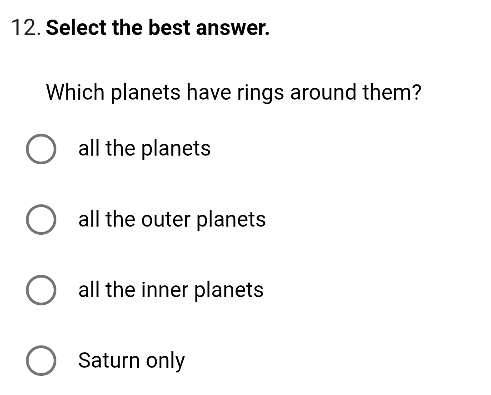Click the 'Saturn only' answer label
Screen dimensions: 491x395
pos(131,360)
